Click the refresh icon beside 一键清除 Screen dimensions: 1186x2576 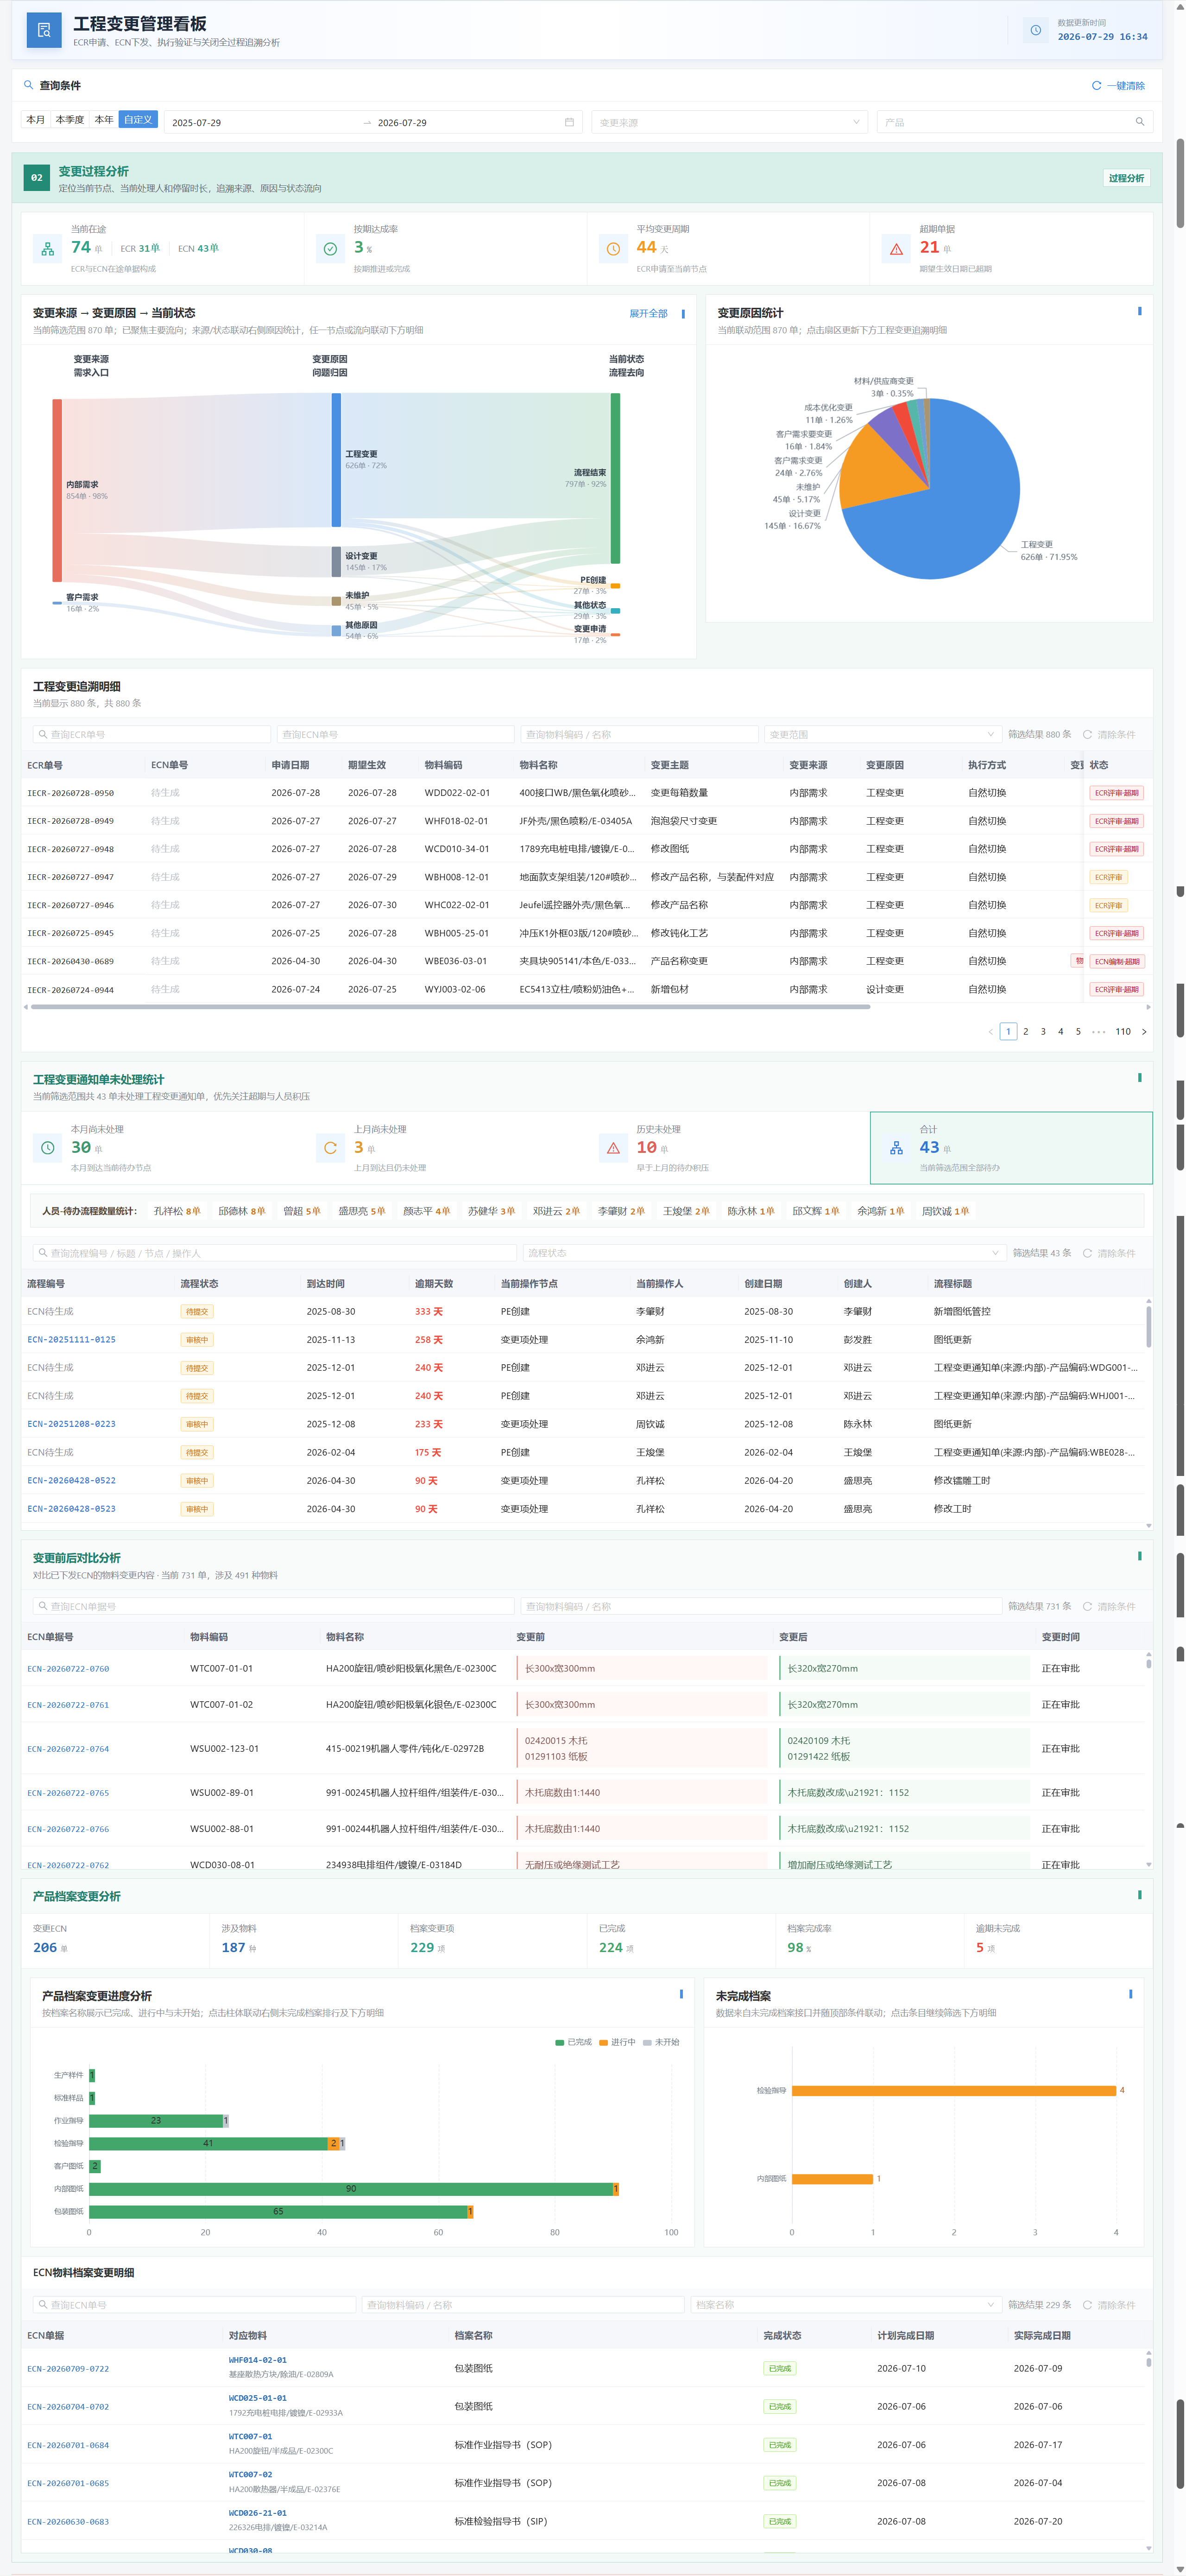pyautogui.click(x=1096, y=86)
